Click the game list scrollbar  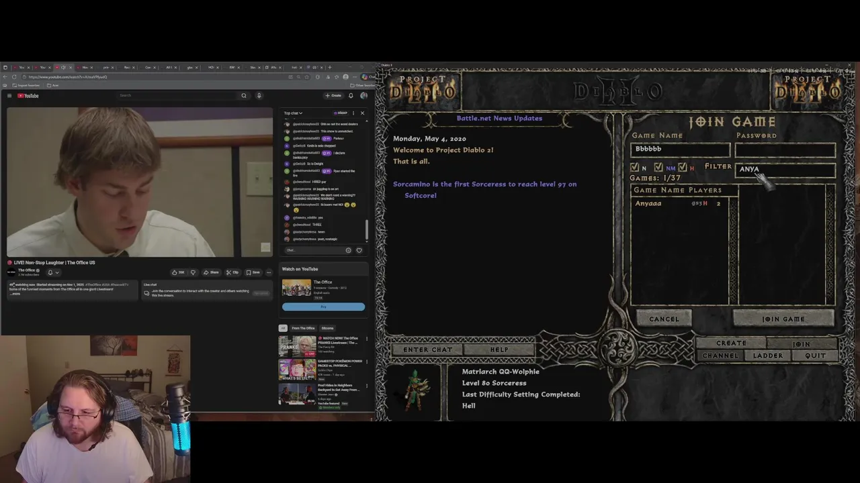(734, 251)
